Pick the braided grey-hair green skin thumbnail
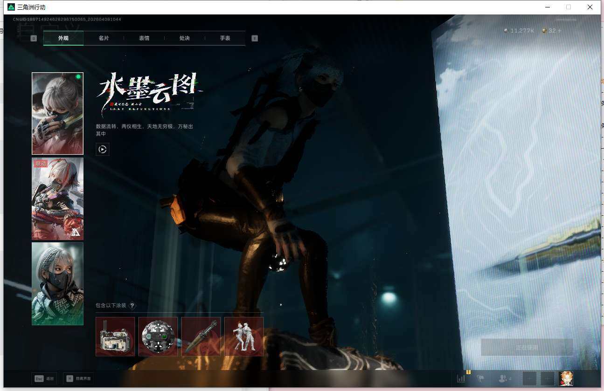 point(57,283)
